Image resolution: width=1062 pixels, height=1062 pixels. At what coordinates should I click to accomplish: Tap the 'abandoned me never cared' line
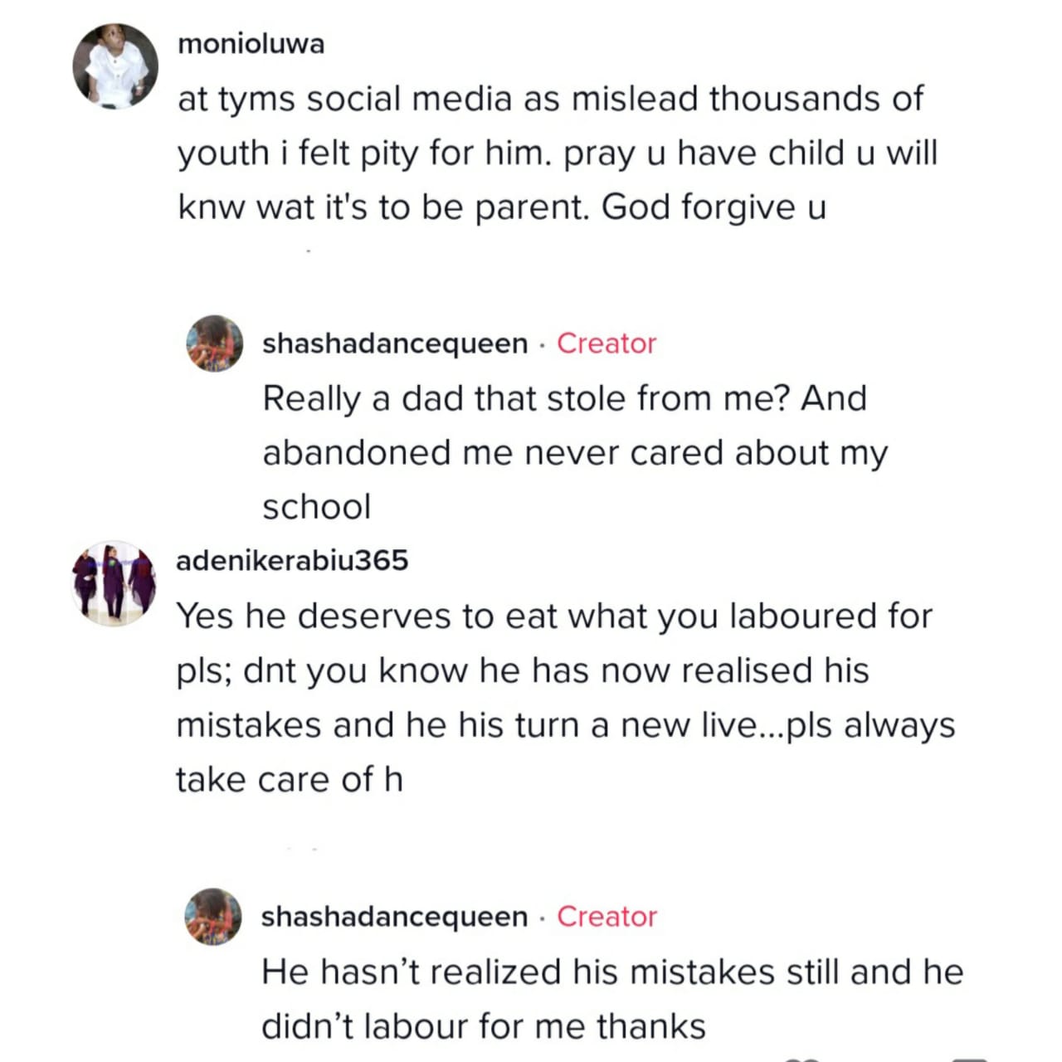pos(574,453)
